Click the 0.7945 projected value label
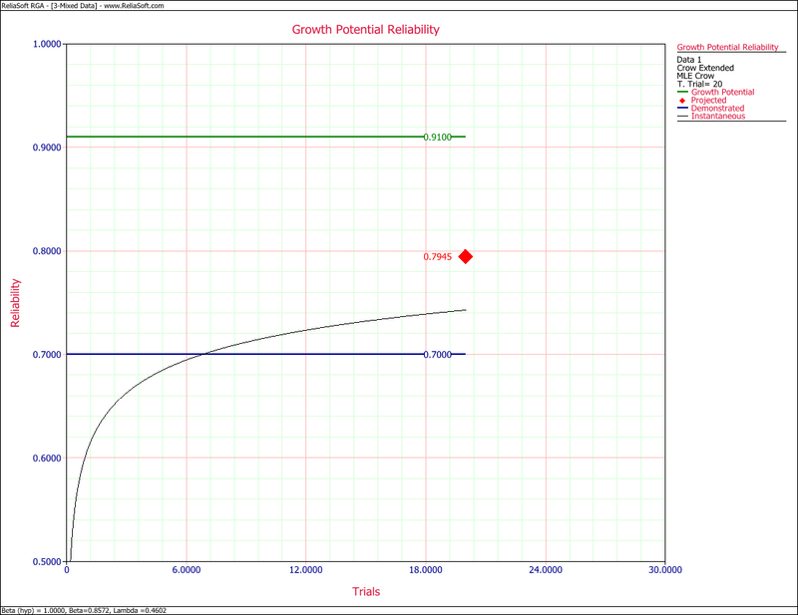Screen dimensions: 798x615 (437, 257)
